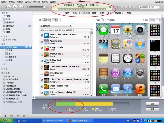The width and height of the screenshot is (164, 123).
Task: Select home screen page 4 thumbnail
Action: pyautogui.click(x=155, y=76)
